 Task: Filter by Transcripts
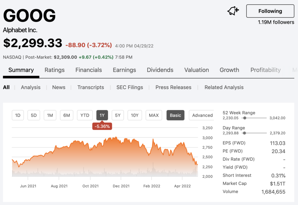click(91, 87)
